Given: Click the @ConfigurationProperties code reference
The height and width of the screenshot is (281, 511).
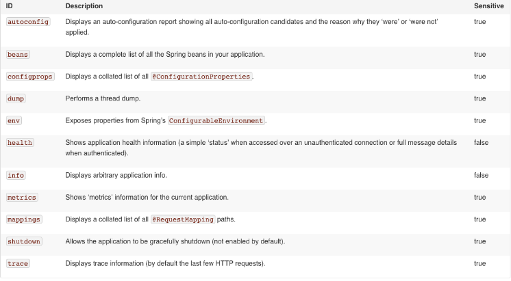Looking at the screenshot, I should (201, 77).
